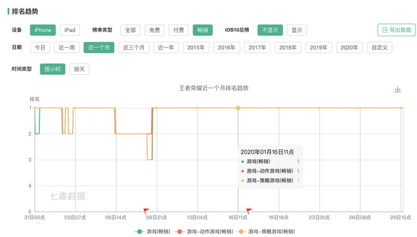Image resolution: width=417 pixels, height=237 pixels.
Task: Select 近三个月 date range
Action: coord(134,48)
